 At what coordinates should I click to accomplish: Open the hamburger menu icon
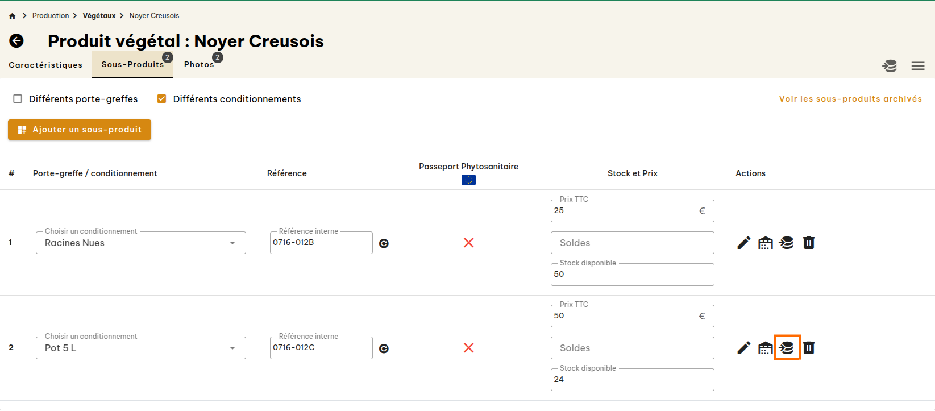(918, 66)
